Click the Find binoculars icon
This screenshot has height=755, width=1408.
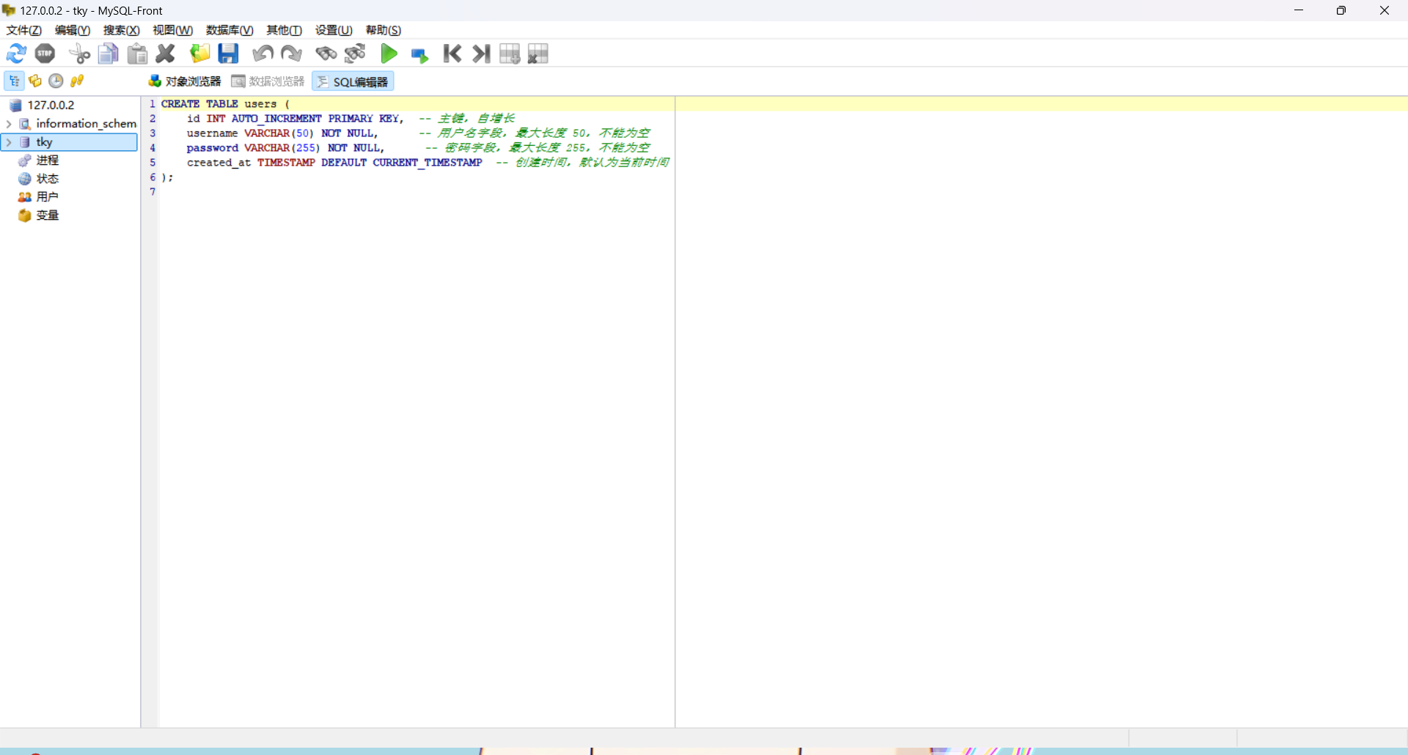326,54
